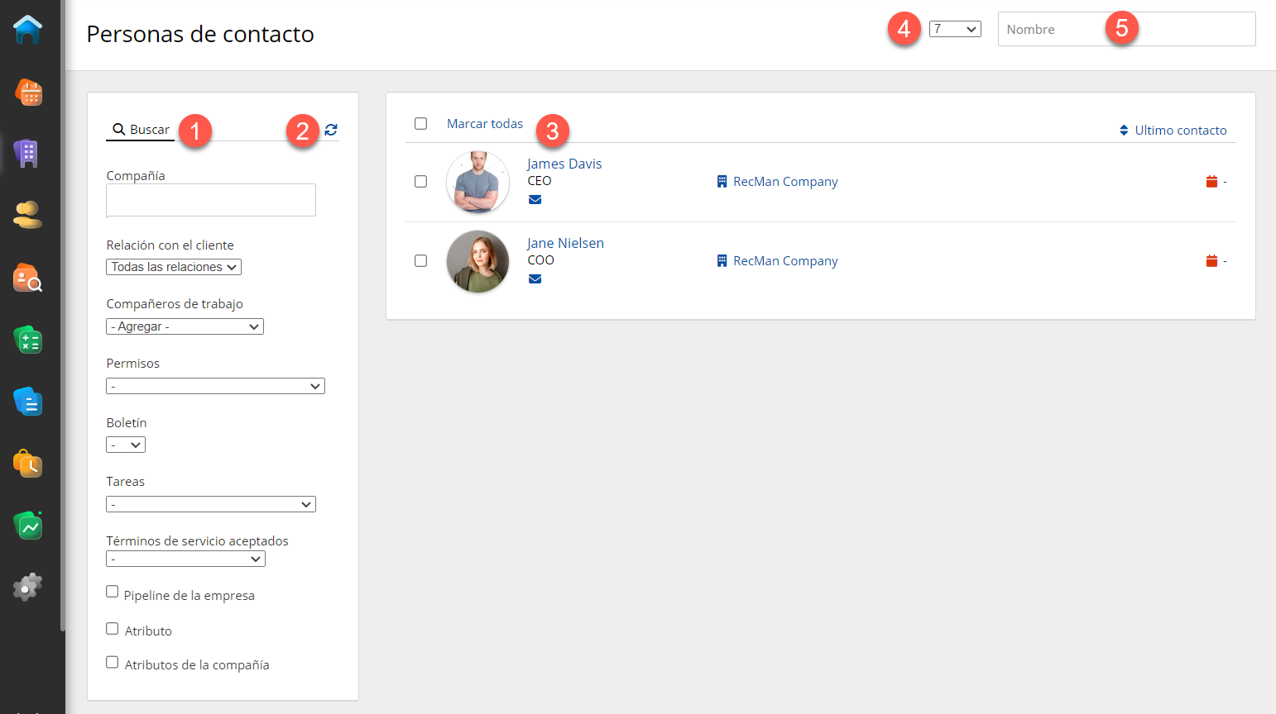The height and width of the screenshot is (714, 1276).
Task: Click the settings gear in the sidebar
Action: pos(27,588)
